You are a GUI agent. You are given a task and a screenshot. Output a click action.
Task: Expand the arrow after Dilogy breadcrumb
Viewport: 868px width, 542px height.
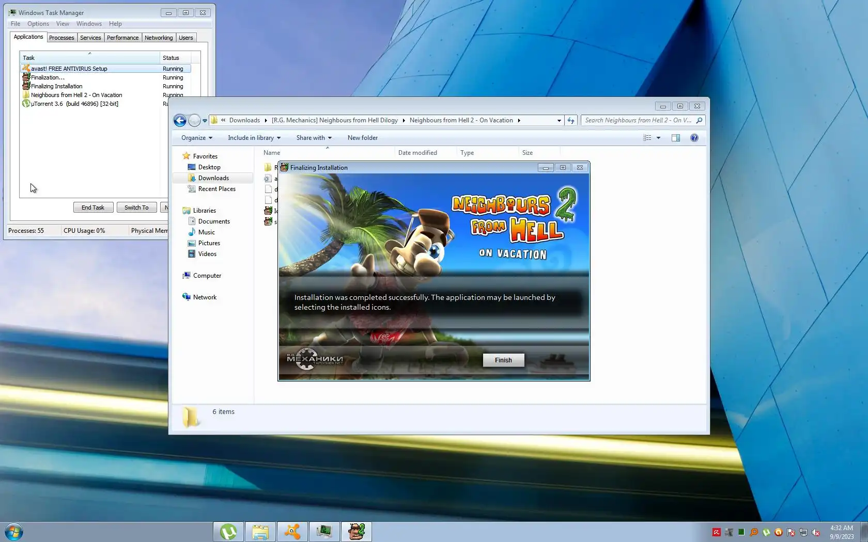click(404, 120)
